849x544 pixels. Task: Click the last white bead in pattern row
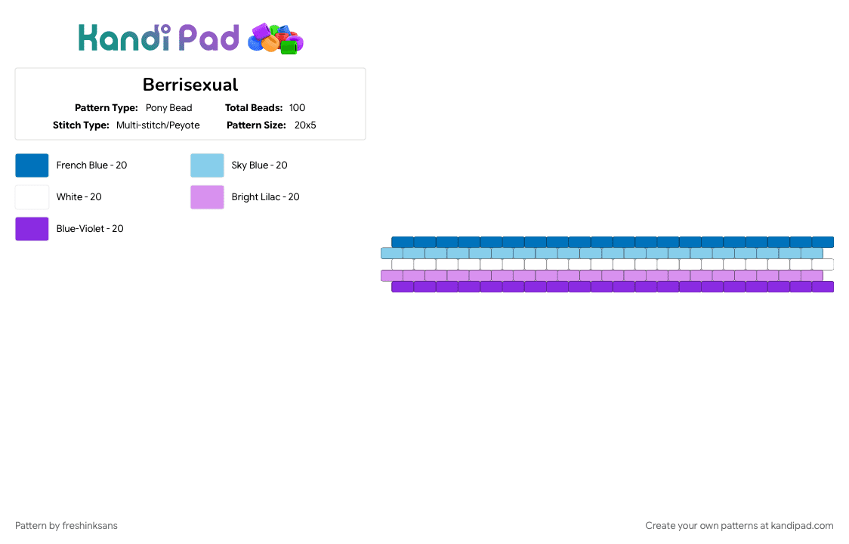pos(823,264)
